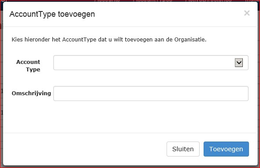Viewport: 260px width, 168px height.
Task: Click the AccountType toevoegen dialog title
Action: (52, 14)
